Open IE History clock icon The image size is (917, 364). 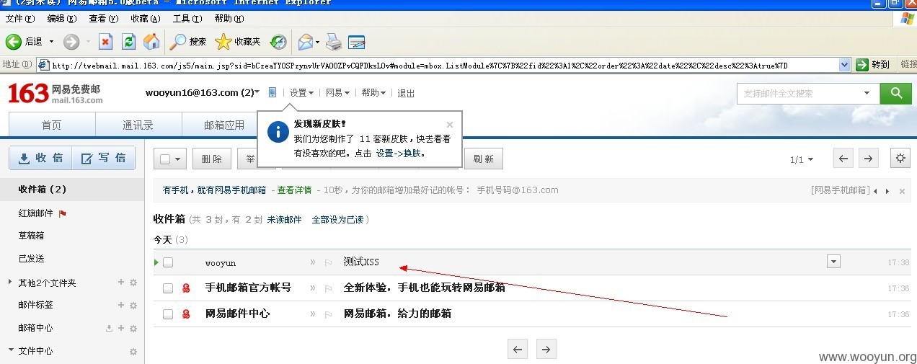278,42
